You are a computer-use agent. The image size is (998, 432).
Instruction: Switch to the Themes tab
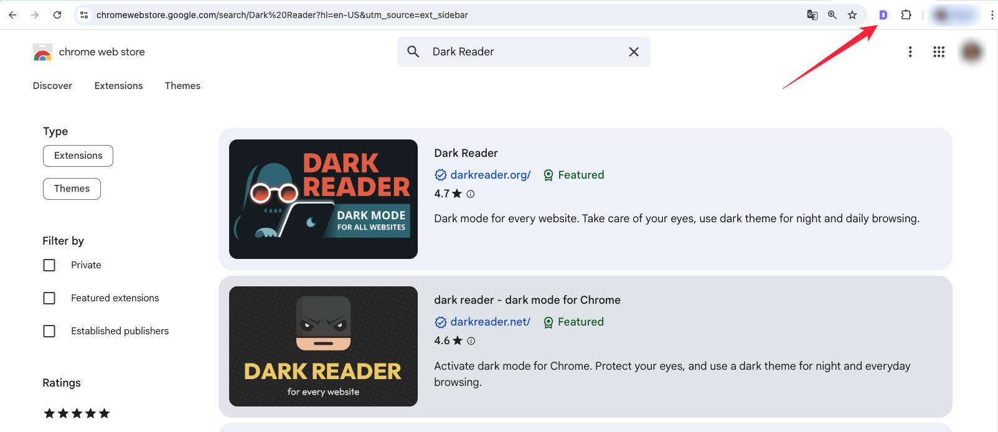click(182, 86)
